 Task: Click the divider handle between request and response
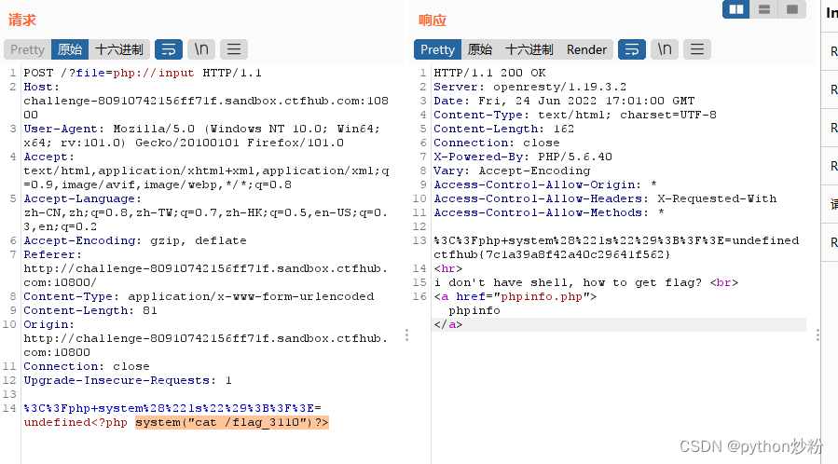[x=406, y=334]
